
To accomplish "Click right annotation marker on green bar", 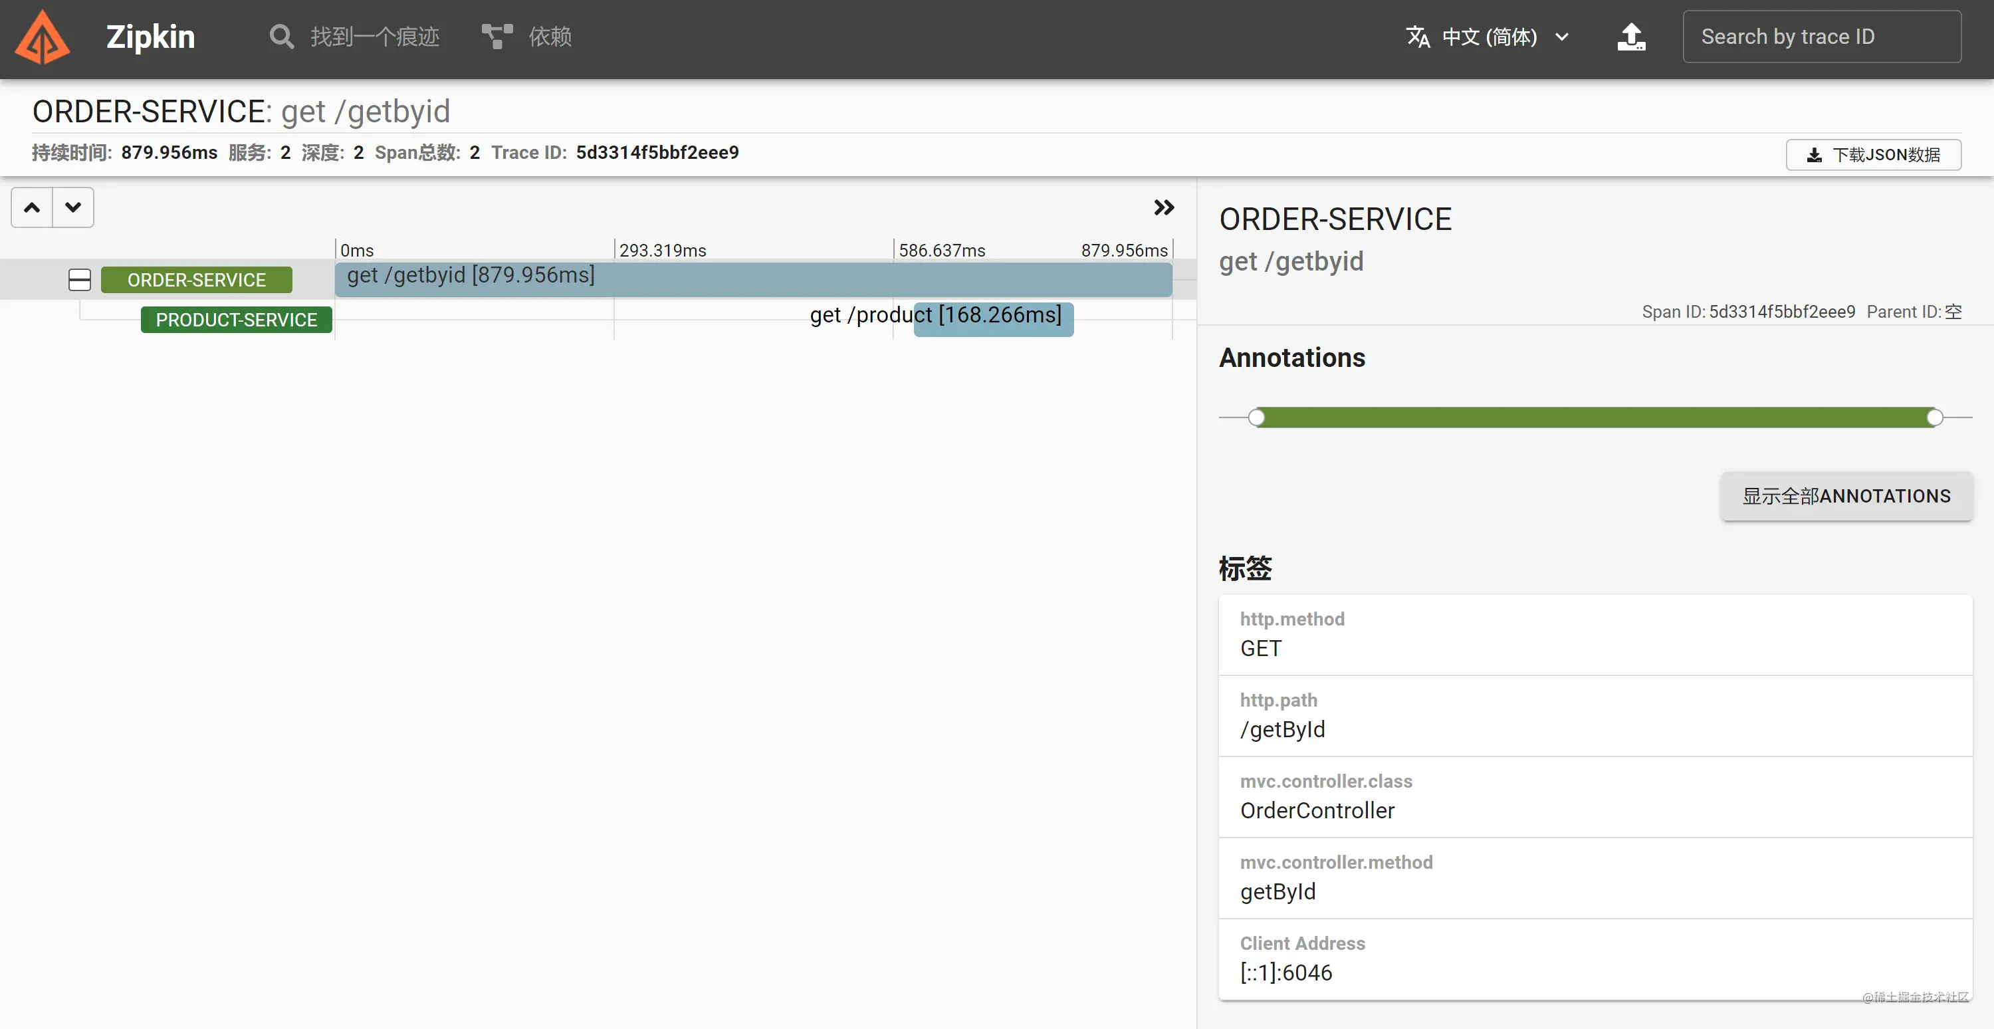I will [1934, 418].
